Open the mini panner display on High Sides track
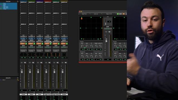This screenshot has height=100, width=178. 56,54
